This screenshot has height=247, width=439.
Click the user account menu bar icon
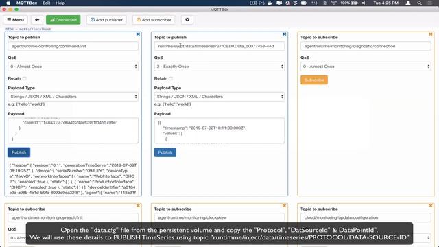408,3
